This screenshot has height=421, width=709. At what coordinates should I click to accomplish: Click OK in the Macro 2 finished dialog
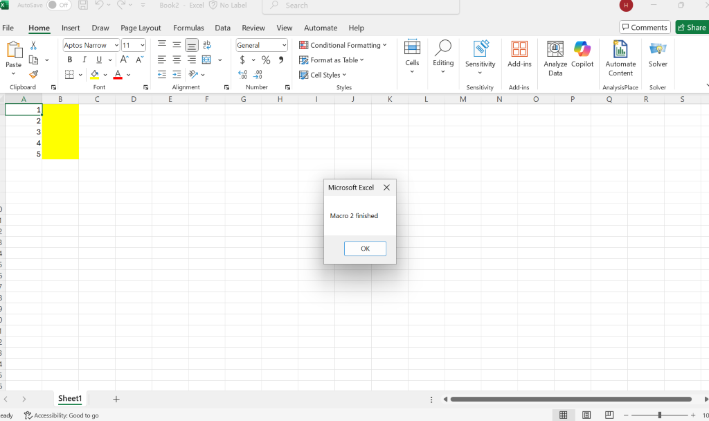366,249
